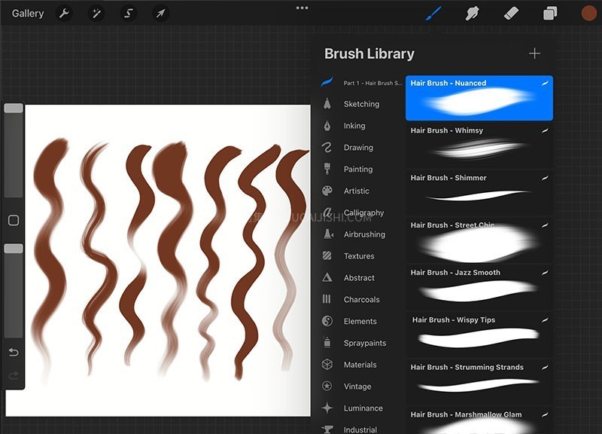The height and width of the screenshot is (434, 602).
Task: Select Hair Brush - Marshmallow Glam brush
Action: 479,420
